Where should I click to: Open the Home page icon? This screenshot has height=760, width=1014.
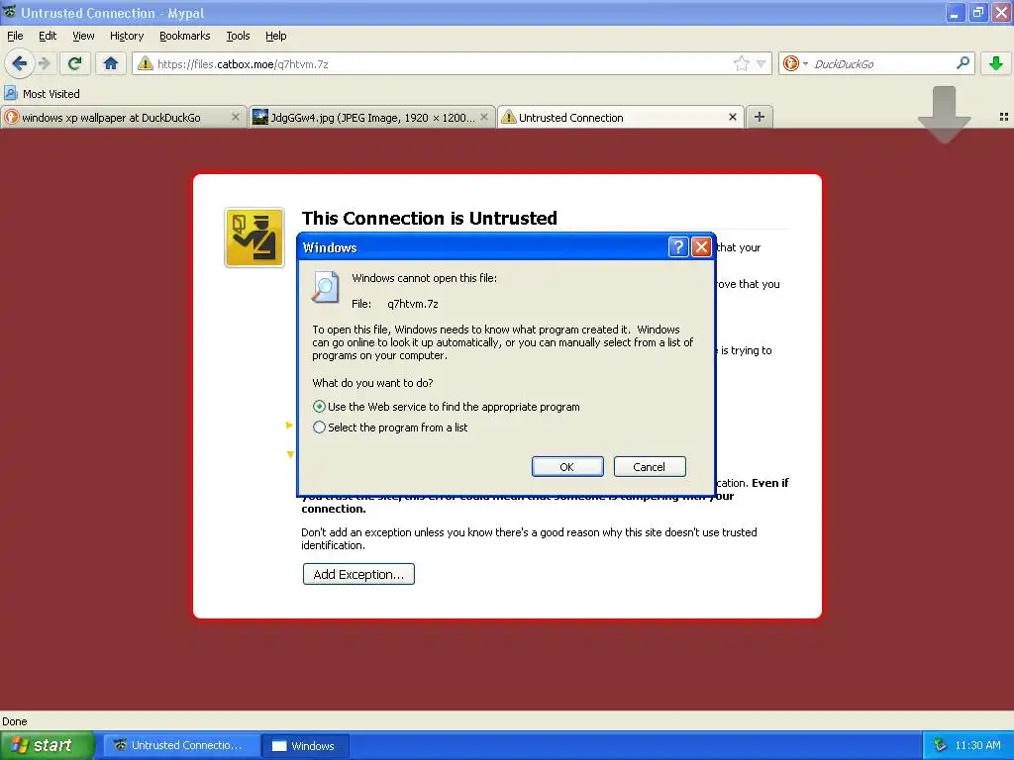click(x=111, y=63)
